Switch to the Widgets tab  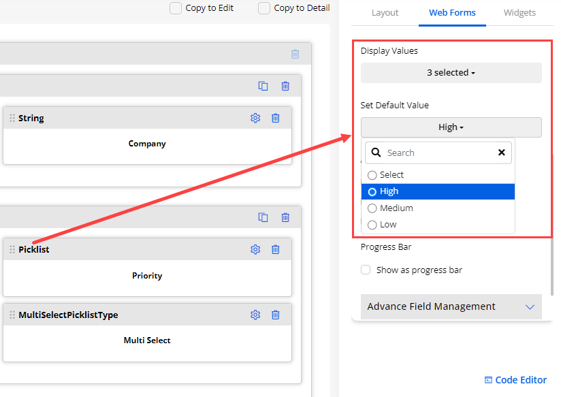click(x=519, y=12)
